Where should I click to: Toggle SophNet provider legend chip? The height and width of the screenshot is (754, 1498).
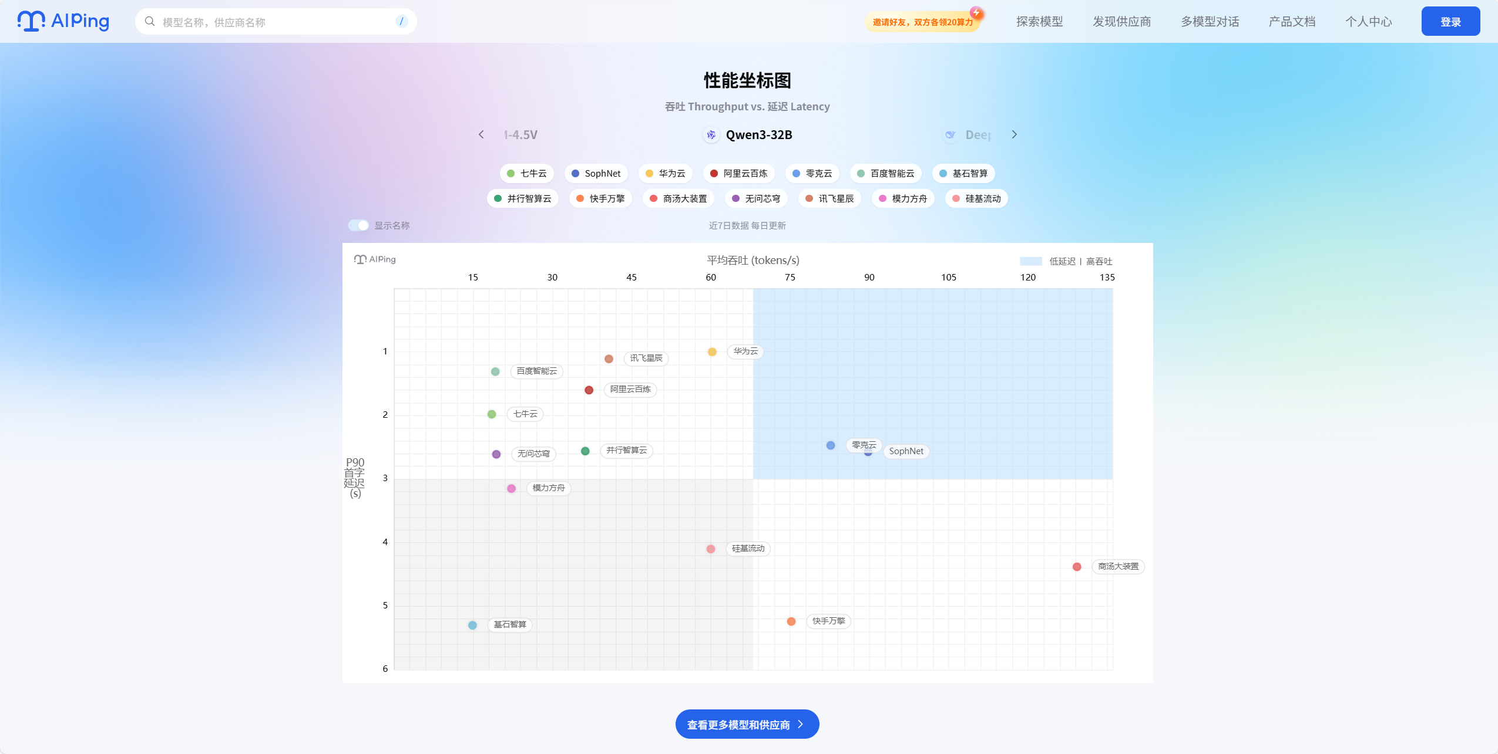click(596, 174)
